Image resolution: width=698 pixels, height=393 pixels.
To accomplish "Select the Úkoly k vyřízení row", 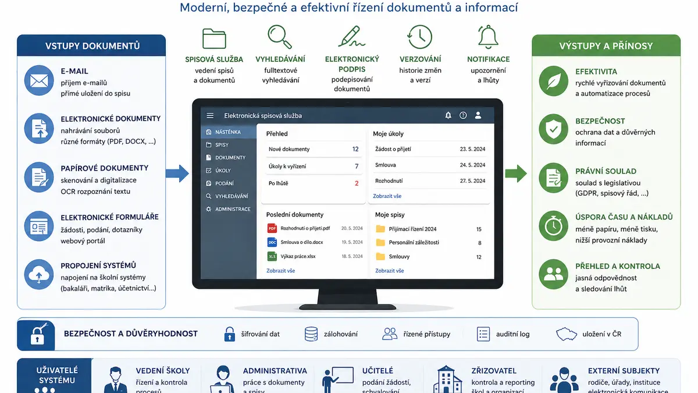I will point(313,167).
